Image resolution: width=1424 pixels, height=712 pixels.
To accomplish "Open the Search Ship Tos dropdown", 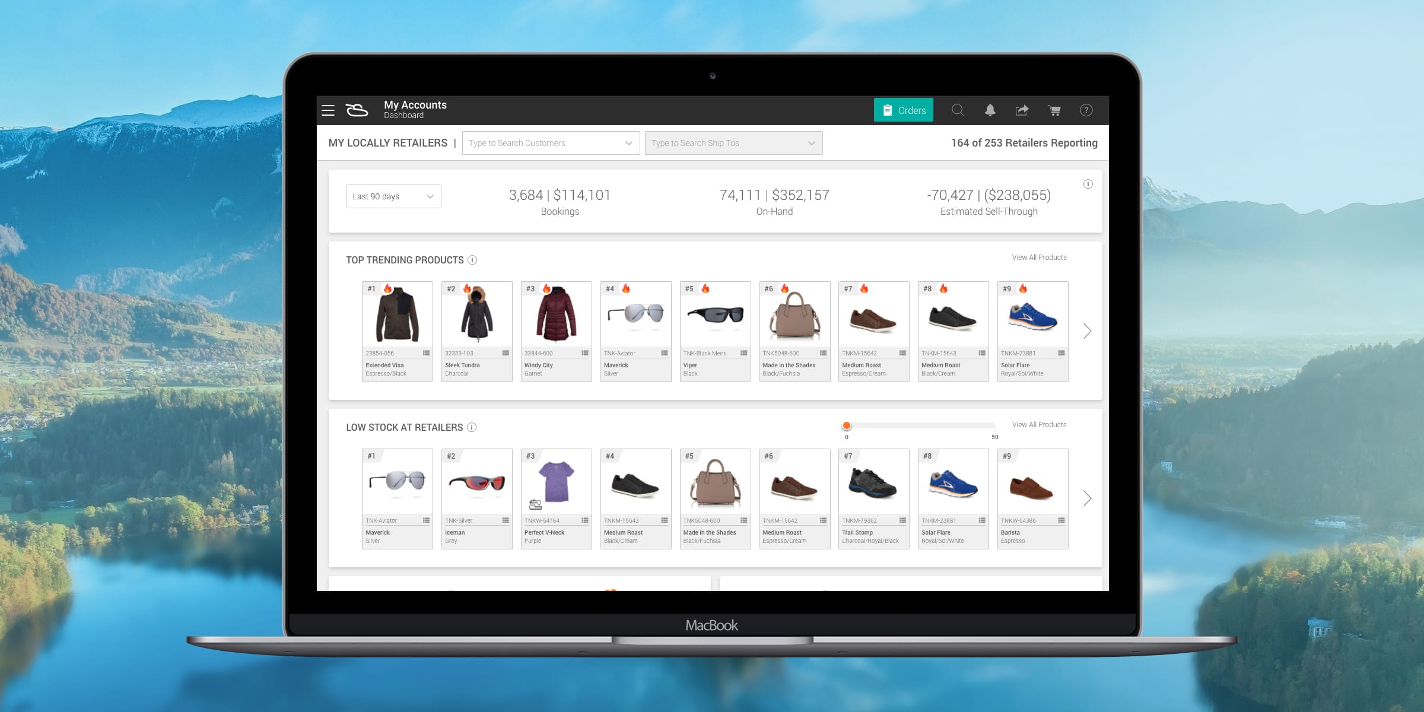I will point(733,143).
